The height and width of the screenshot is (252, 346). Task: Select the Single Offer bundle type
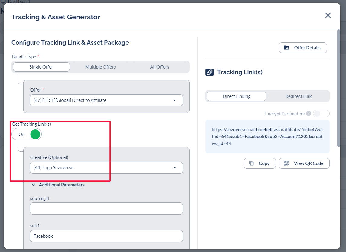click(41, 67)
